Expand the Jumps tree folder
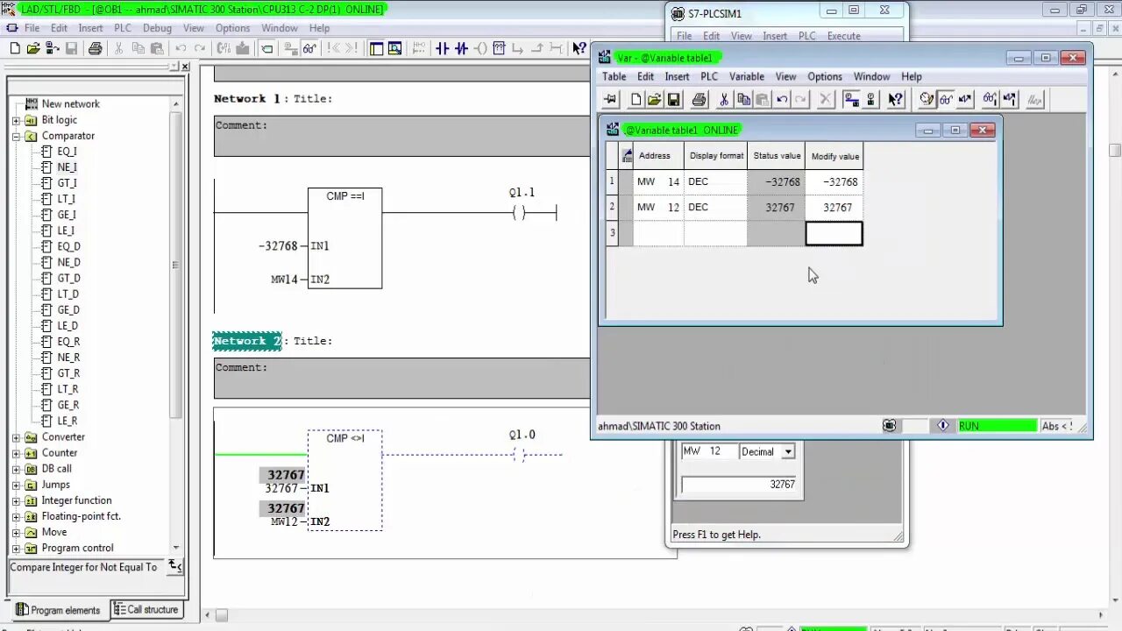This screenshot has width=1122, height=631. (x=16, y=485)
